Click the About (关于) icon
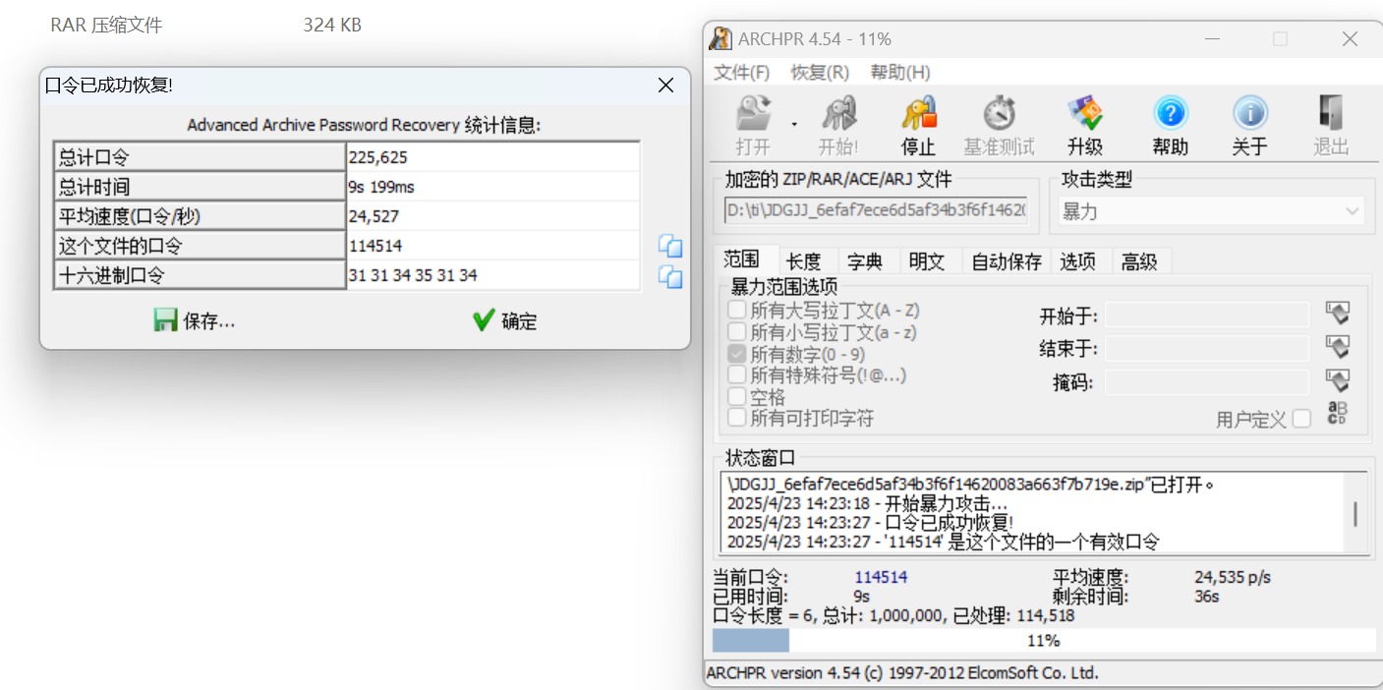This screenshot has height=690, width=1383. point(1249,115)
